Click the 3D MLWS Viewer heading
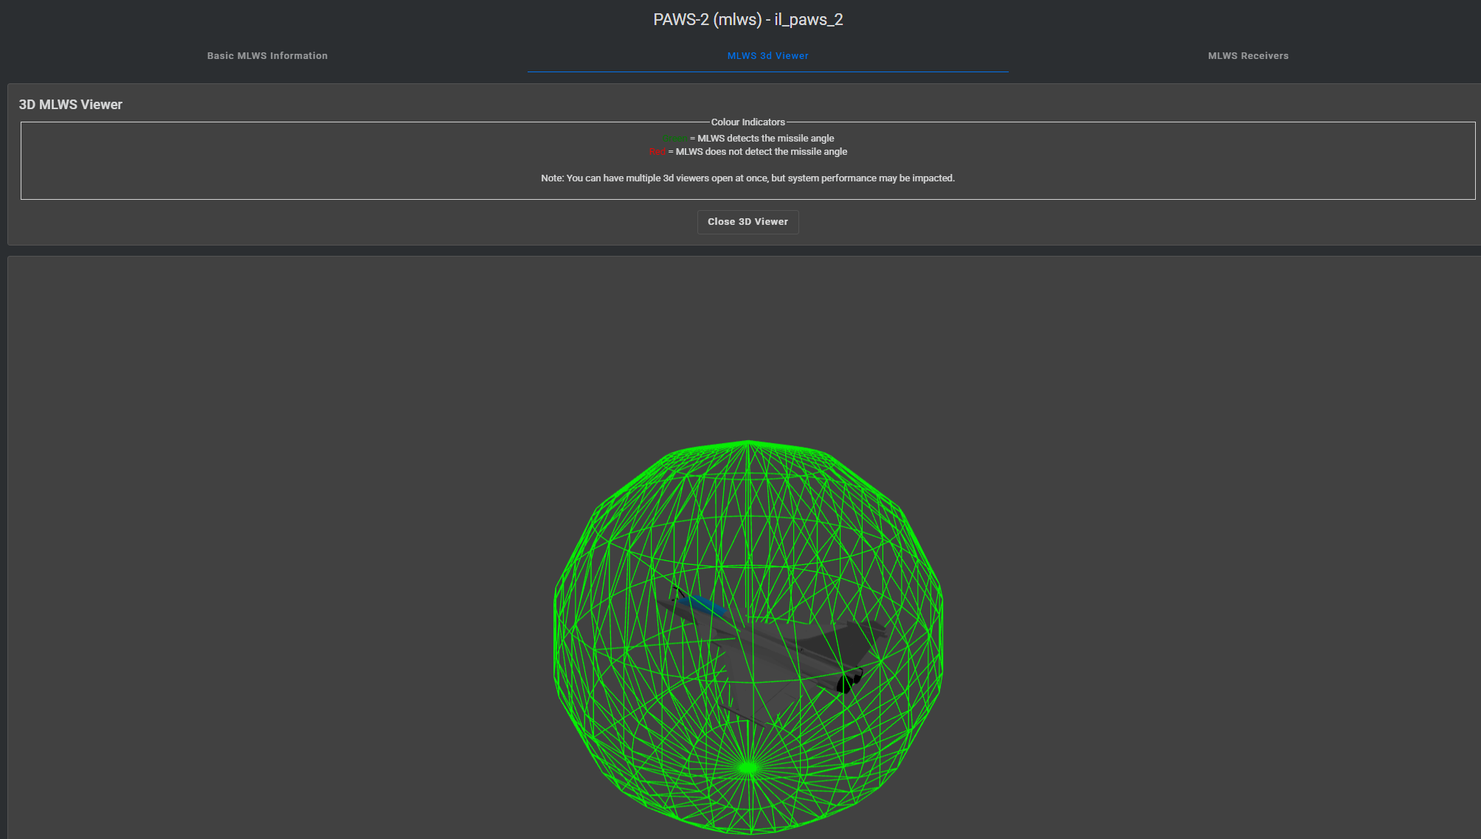This screenshot has width=1481, height=839. (71, 105)
